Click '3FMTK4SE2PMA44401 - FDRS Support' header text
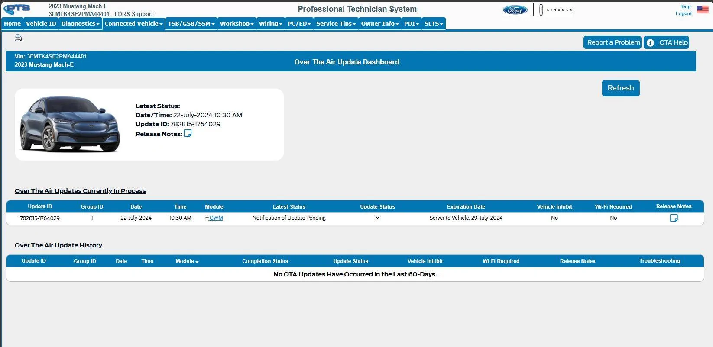 [x=101, y=14]
